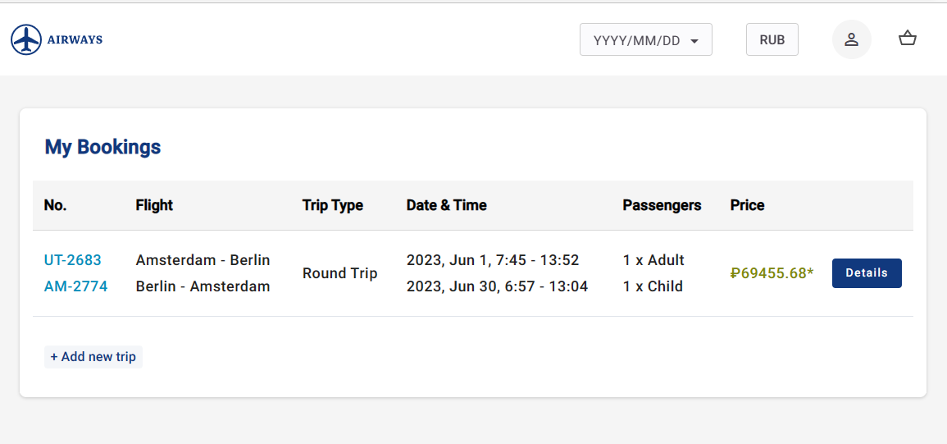Click the No. column header
The width and height of the screenshot is (947, 444).
[55, 205]
